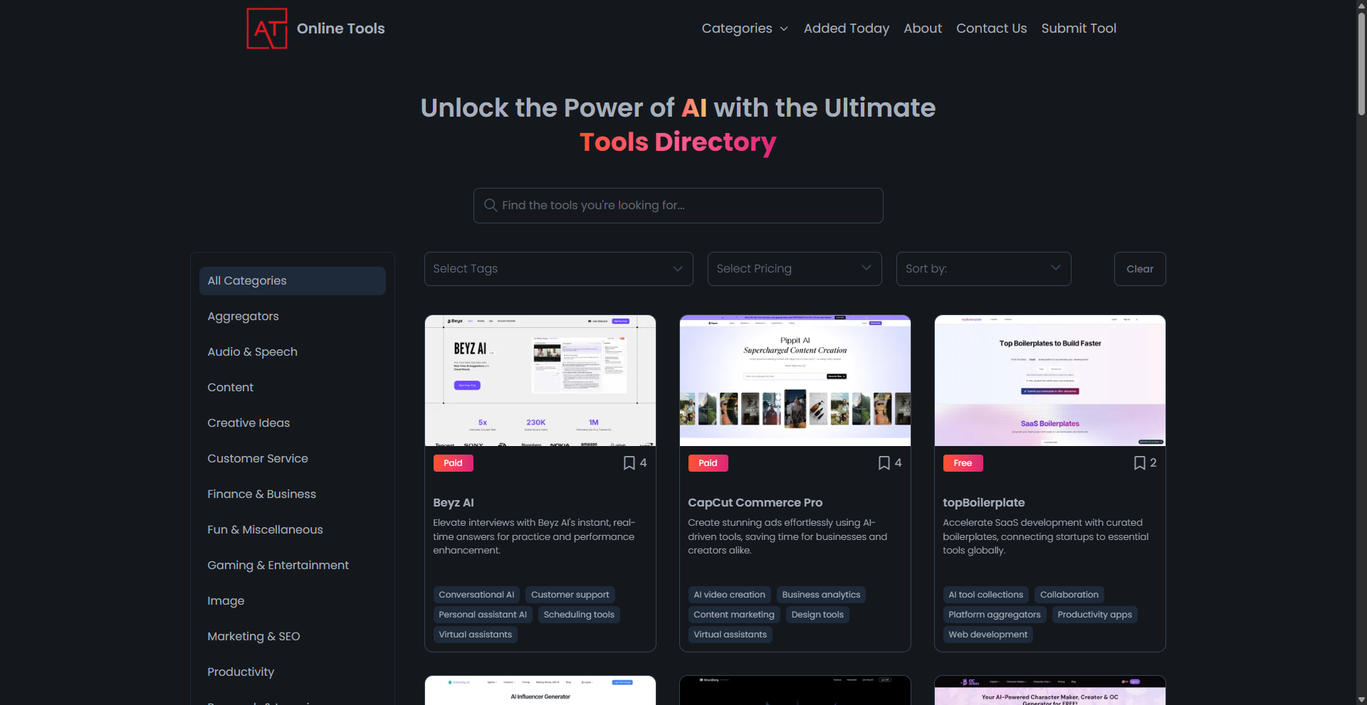This screenshot has width=1367, height=705.
Task: Click the Scheduling tools tag
Action: click(579, 615)
